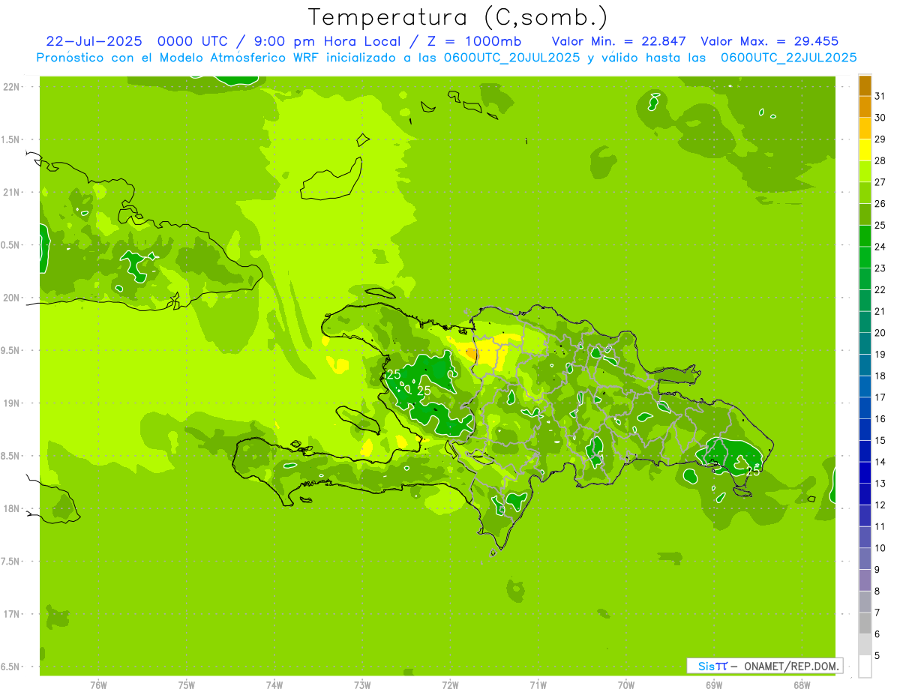
Task: Click the teal legend swatch between 19 and 20
Action: 865,343
